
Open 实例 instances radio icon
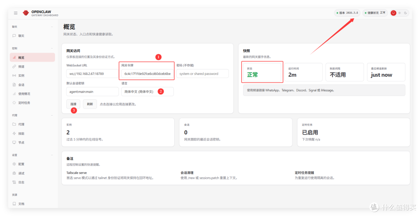pos(14,76)
